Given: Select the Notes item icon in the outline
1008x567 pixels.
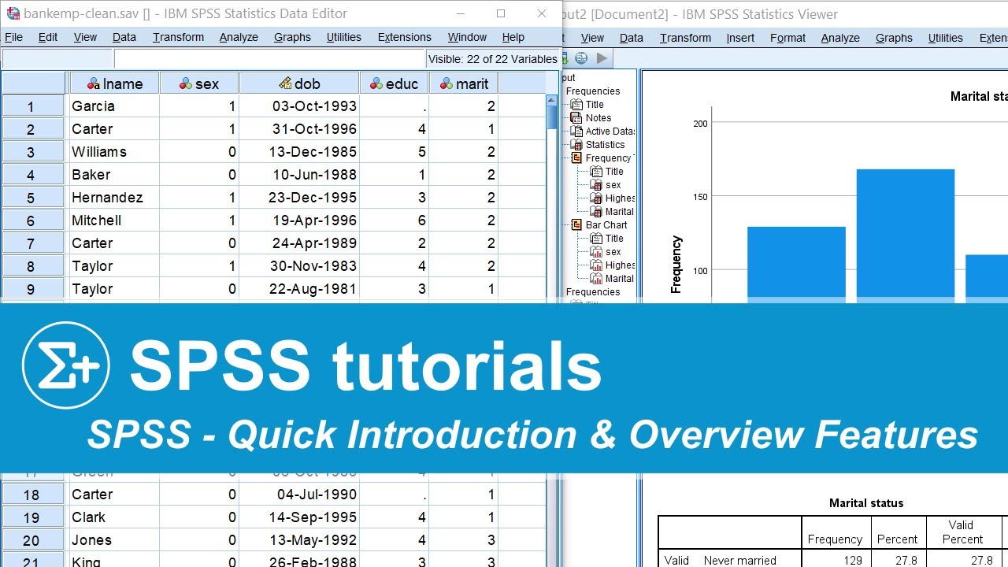Looking at the screenshot, I should tap(576, 118).
